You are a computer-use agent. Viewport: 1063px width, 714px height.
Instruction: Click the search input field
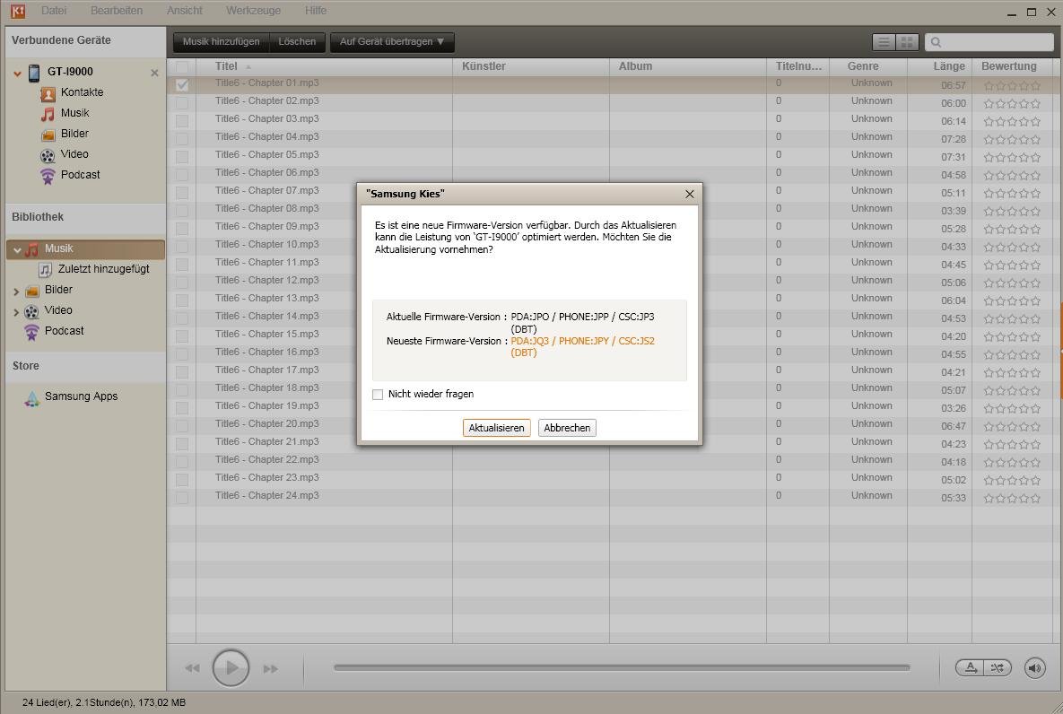click(989, 42)
